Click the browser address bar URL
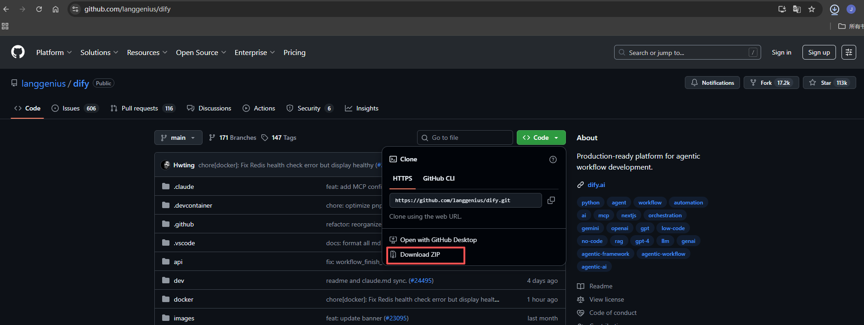This screenshot has height=325, width=864. point(127,9)
